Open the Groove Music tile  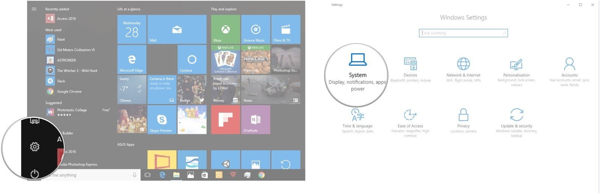point(256,29)
